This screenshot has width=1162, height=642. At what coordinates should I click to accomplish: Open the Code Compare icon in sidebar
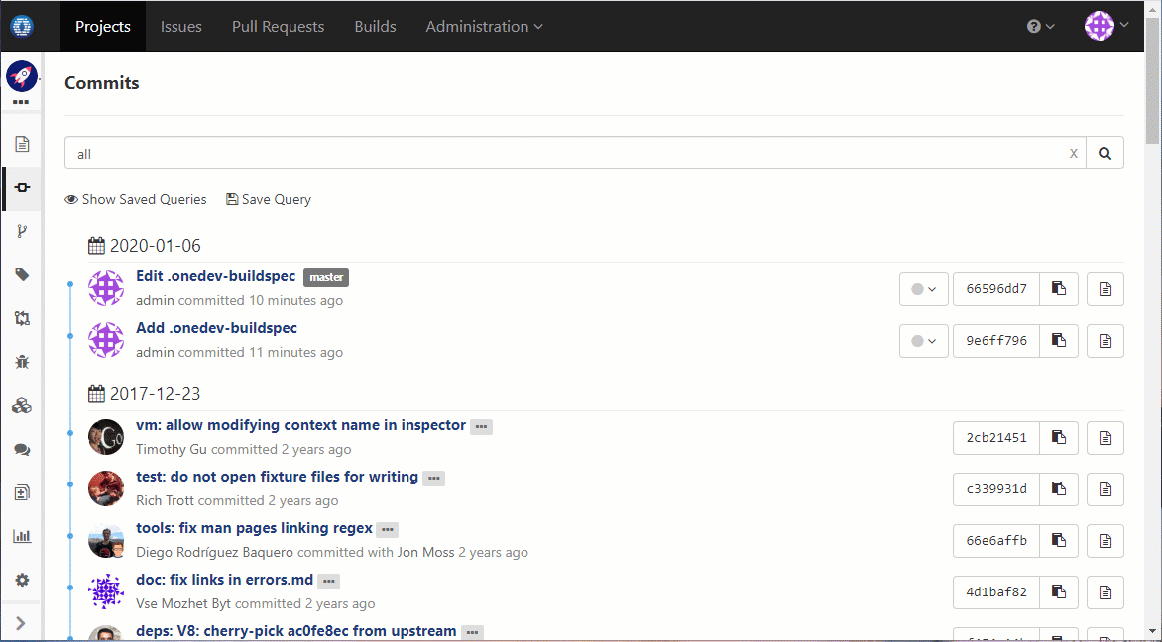click(22, 493)
